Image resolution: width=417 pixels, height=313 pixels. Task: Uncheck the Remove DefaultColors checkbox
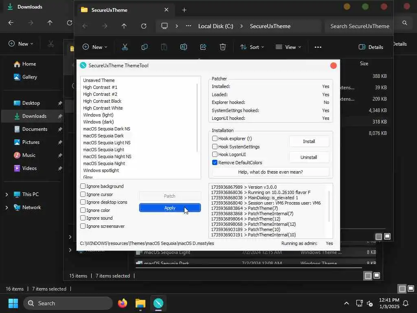(x=215, y=162)
